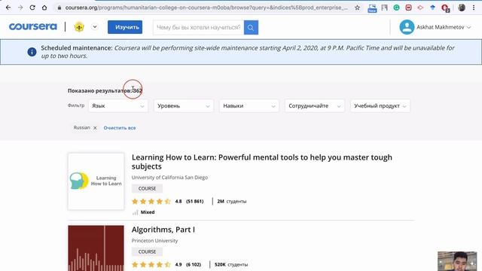The width and height of the screenshot is (482, 271).
Task: Click the browser forward arrow
Action: [x=20, y=8]
